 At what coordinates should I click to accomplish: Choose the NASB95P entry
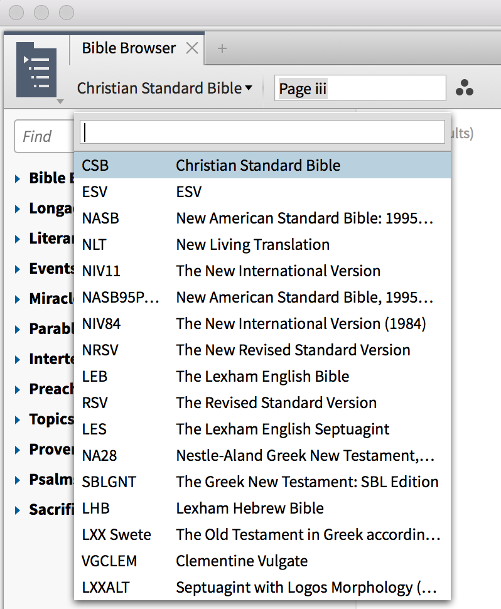point(262,298)
